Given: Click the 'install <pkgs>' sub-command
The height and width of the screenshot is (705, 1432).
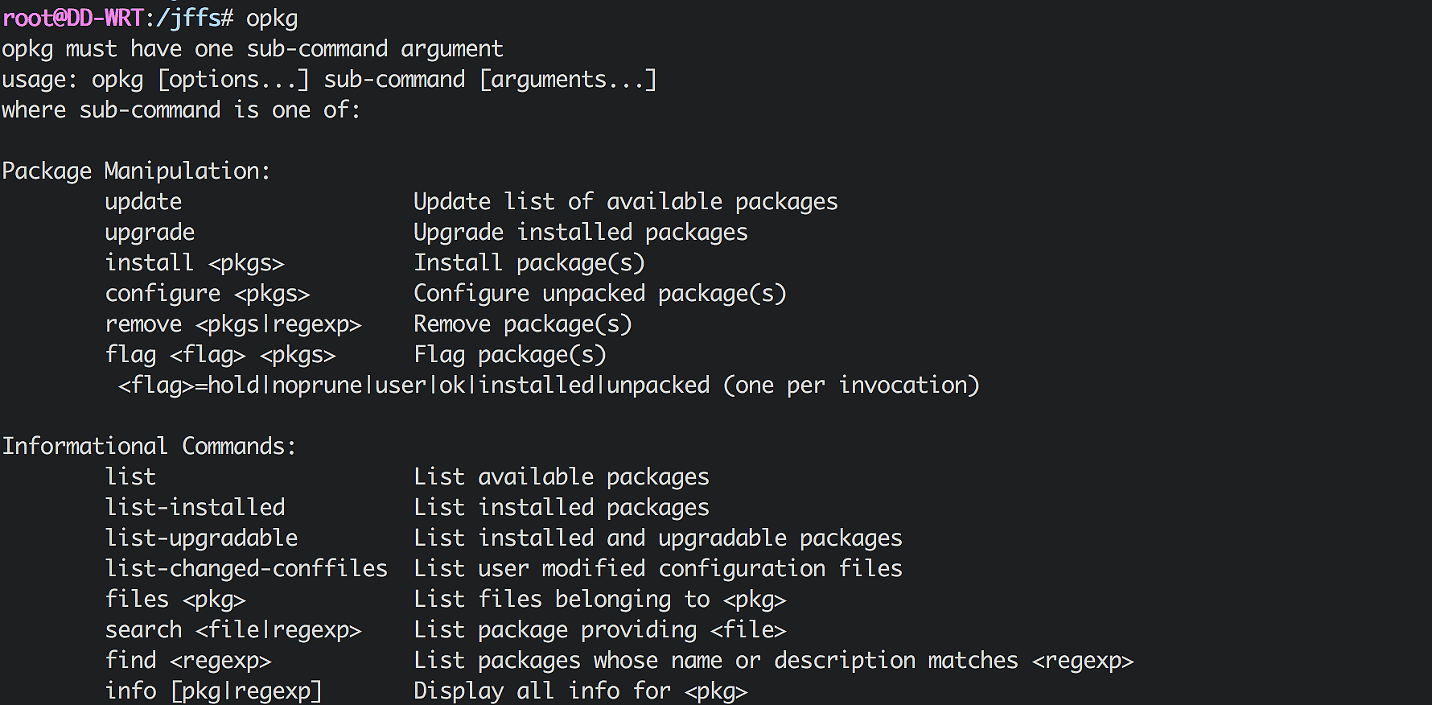Looking at the screenshot, I should (x=195, y=263).
